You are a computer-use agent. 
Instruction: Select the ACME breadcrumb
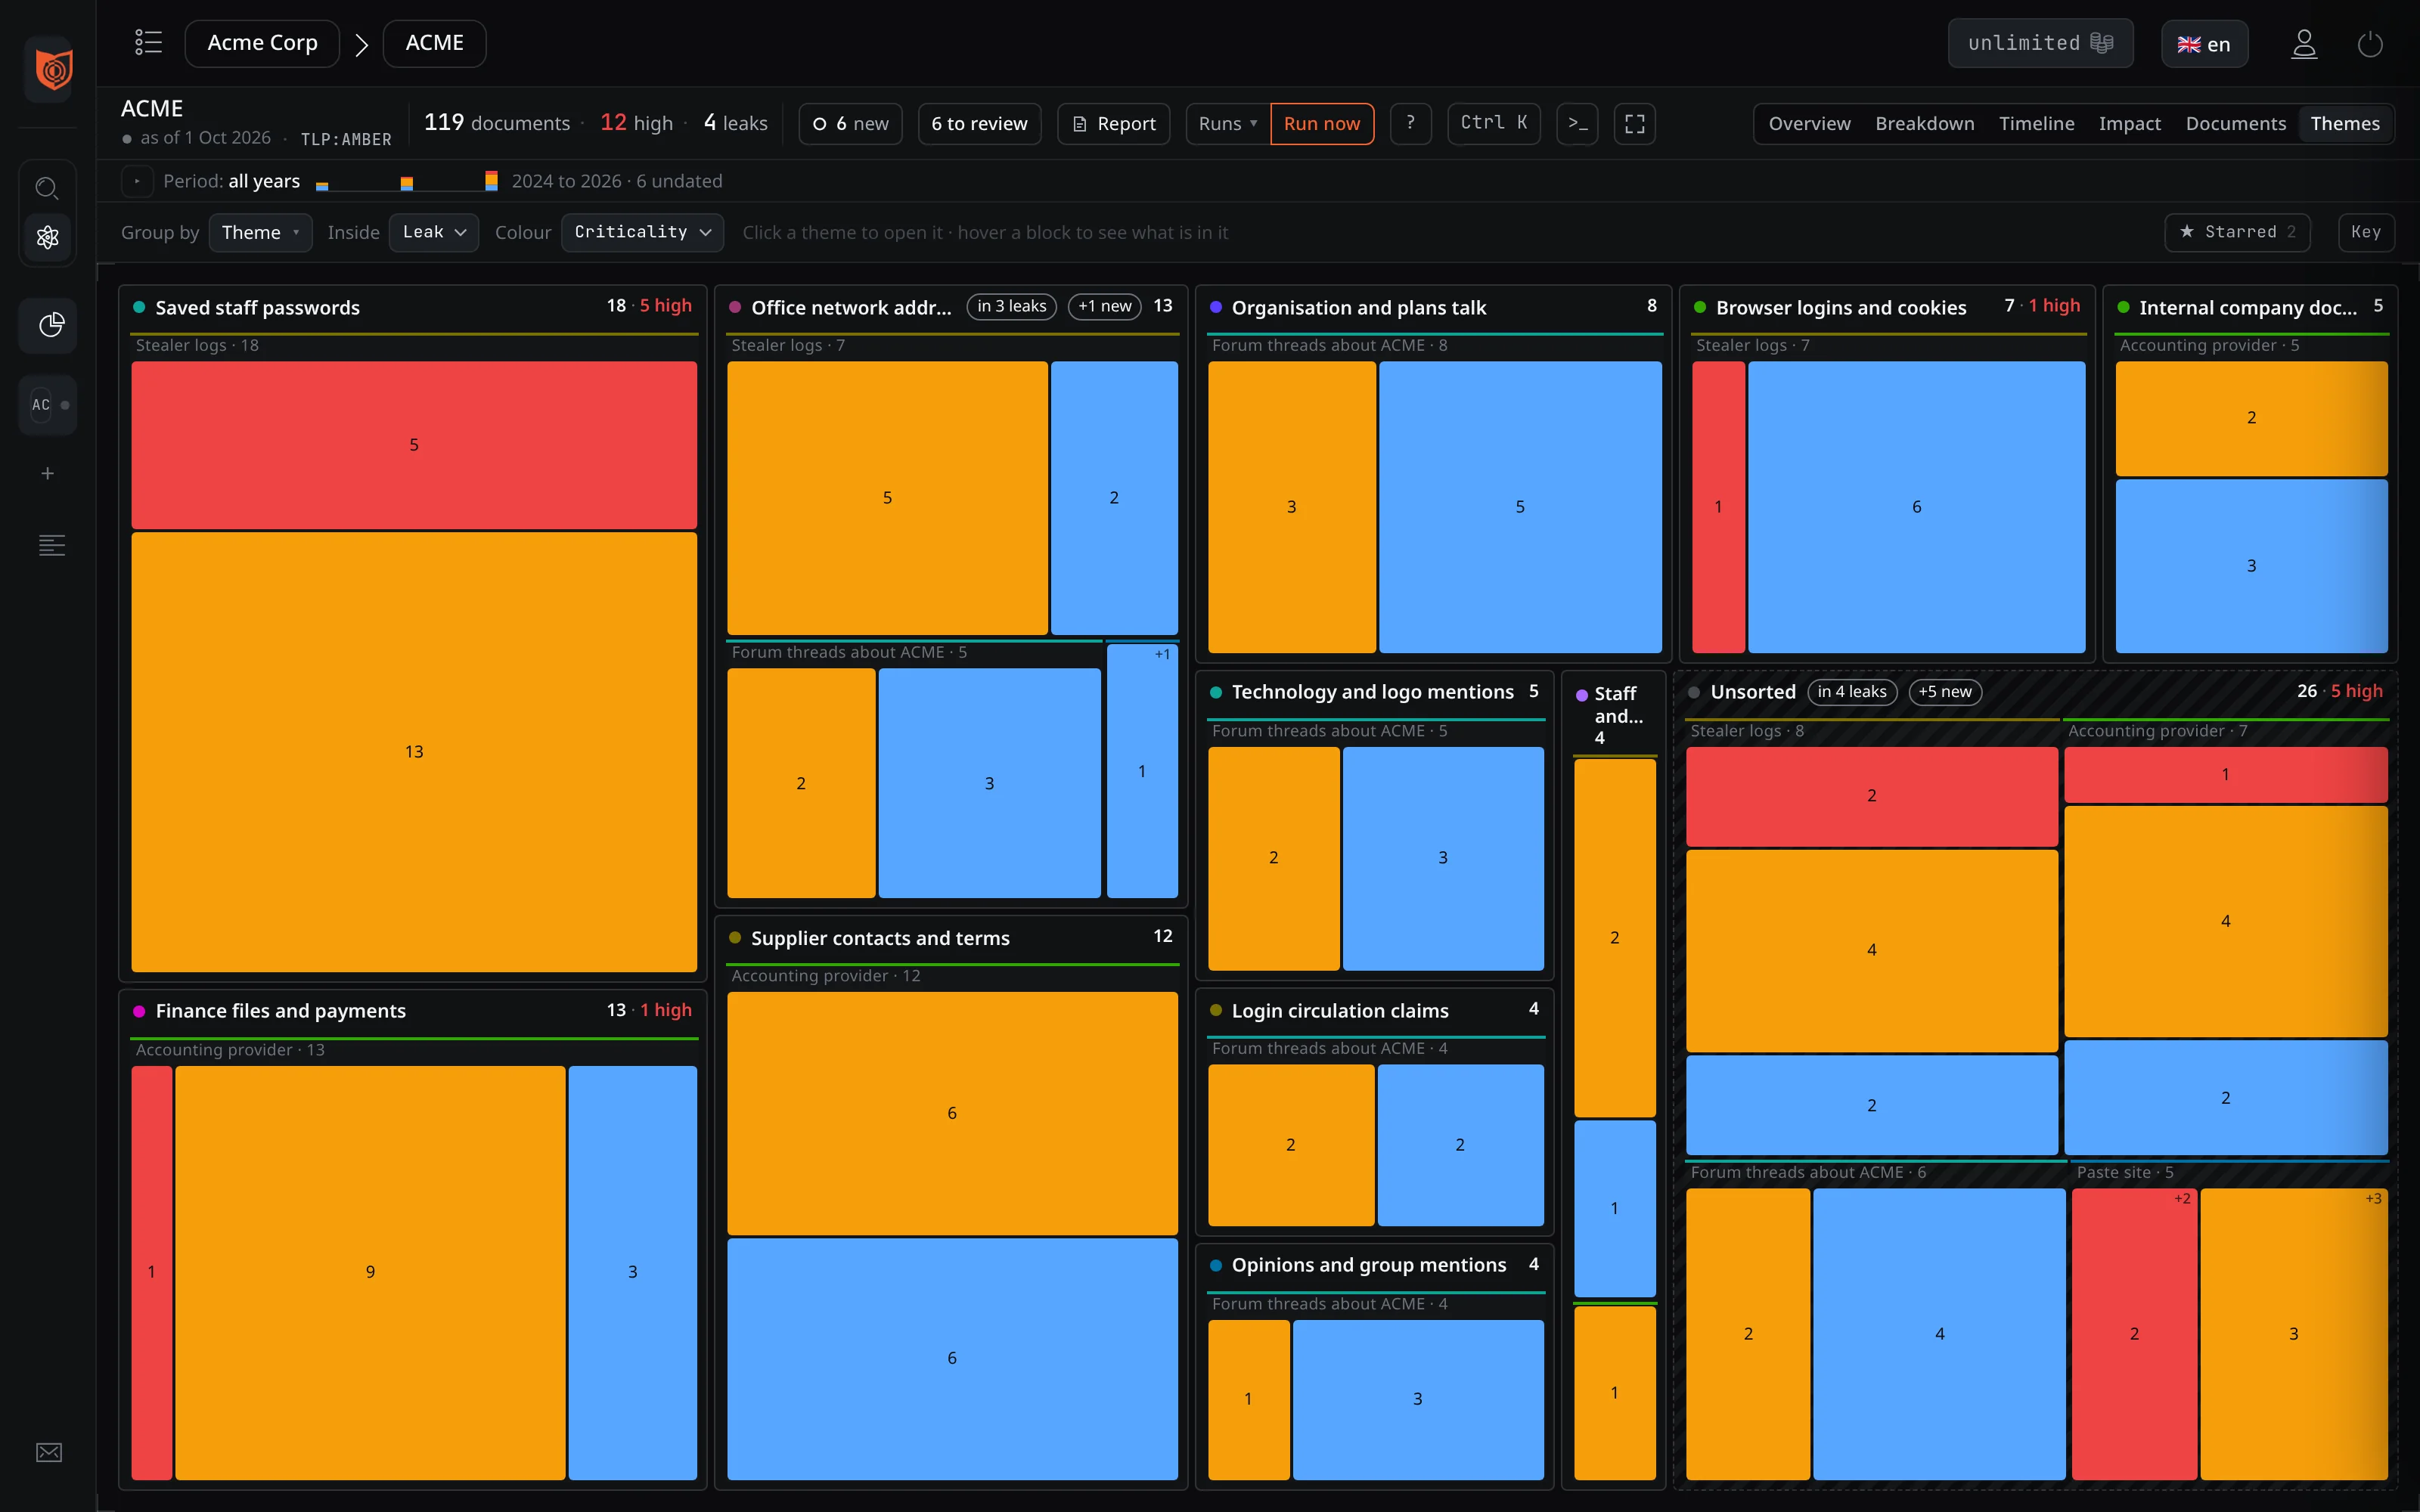coord(434,43)
